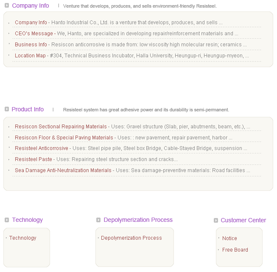View the Location Map link
Image resolution: width=277 pixels, height=272 pixels.
click(30, 56)
